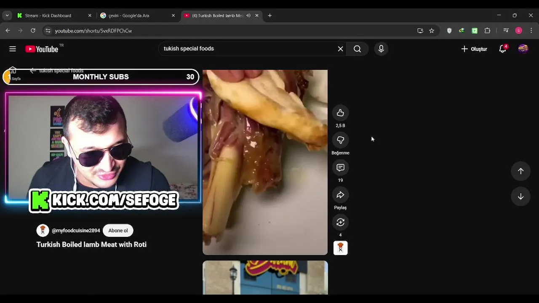Expand the tab search dropdown arrow

7,16
